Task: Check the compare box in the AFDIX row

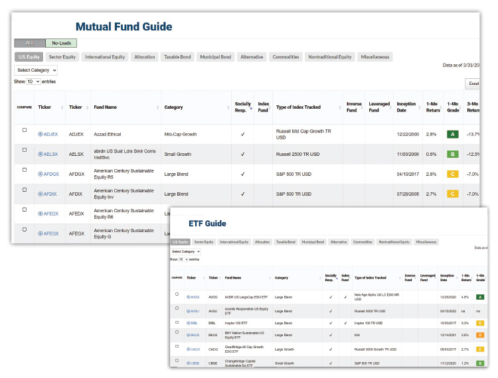Action: tap(25, 190)
